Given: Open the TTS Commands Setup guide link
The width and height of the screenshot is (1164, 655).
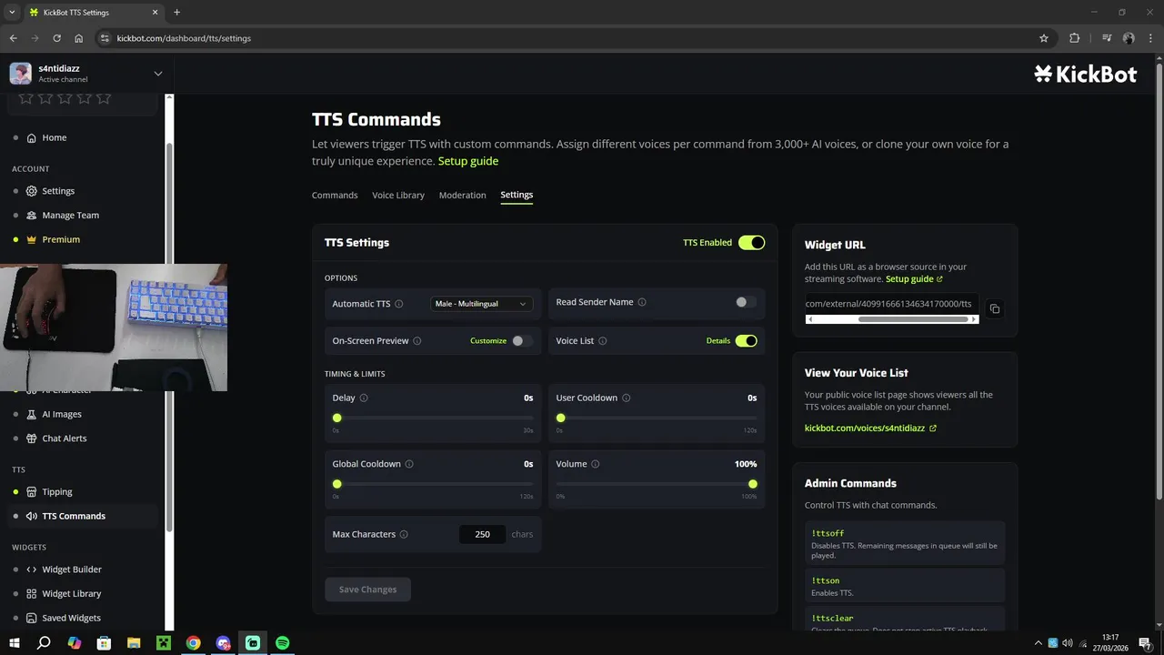Looking at the screenshot, I should pos(468,161).
